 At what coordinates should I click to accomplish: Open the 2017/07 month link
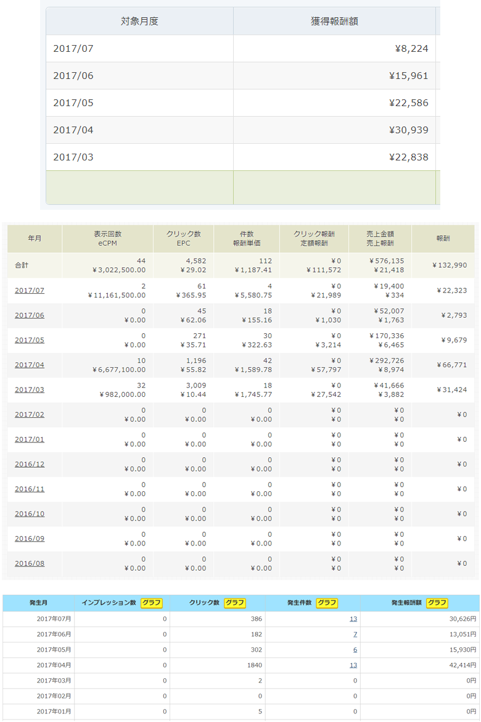[x=30, y=291]
